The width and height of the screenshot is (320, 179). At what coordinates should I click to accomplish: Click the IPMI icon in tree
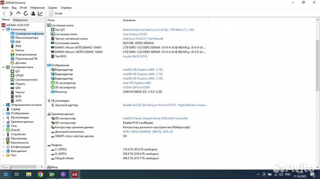click(x=12, y=46)
